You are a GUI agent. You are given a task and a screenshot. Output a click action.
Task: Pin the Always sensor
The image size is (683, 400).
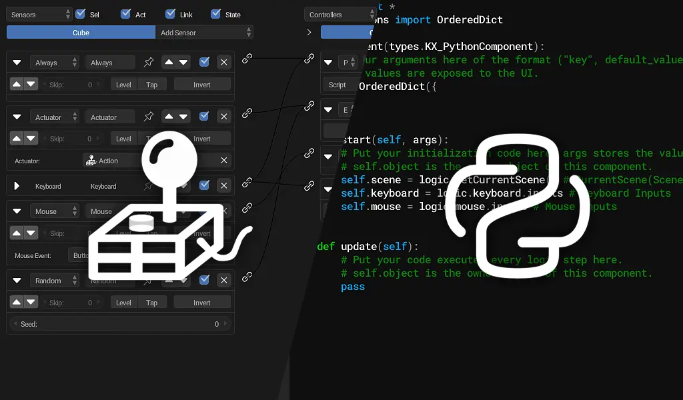coord(148,62)
